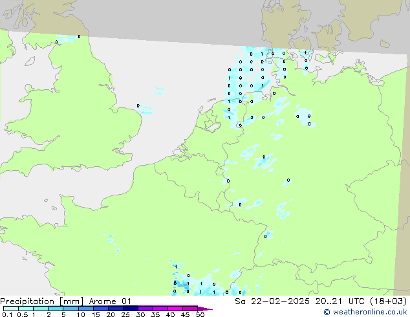Click the legend label "25"
This screenshot has height=317, width=410.
pos(125,314)
